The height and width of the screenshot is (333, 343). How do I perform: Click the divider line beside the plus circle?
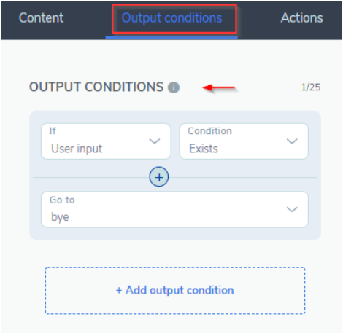coord(90,178)
